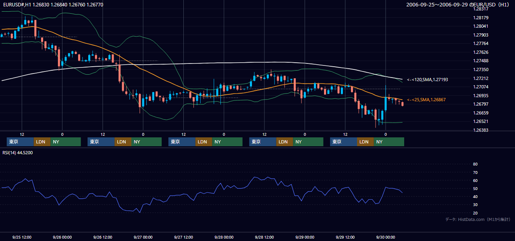This screenshot has height=241, width=515.
Task: Select the 9/26 00:00 time axis label
Action: (x=62, y=237)
